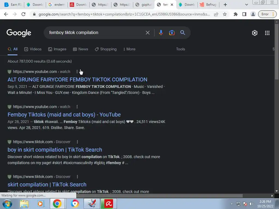Viewport: 279px width, 209px height.
Task: Open the Extensions puzzle icon
Action: tap(236, 14)
